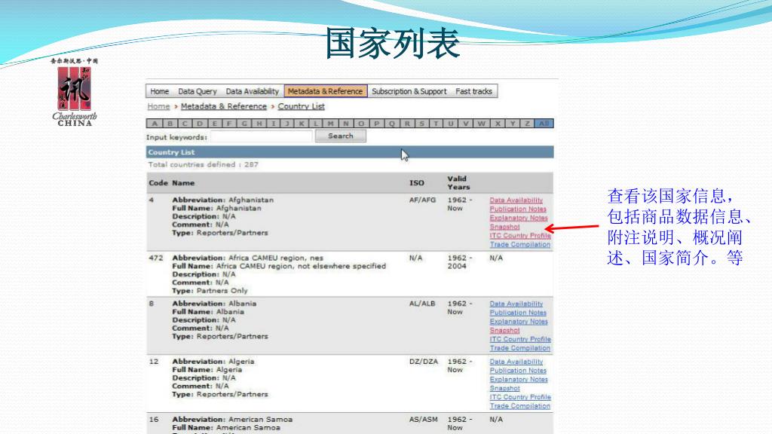Open Albania Trade Compilation link
772x434 pixels.
[520, 348]
